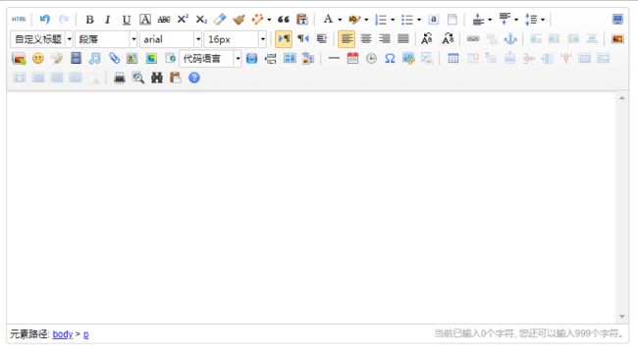Open the auto typeset options arrow
Image resolution: width=638 pixels, height=353 pixels.
tap(269, 20)
